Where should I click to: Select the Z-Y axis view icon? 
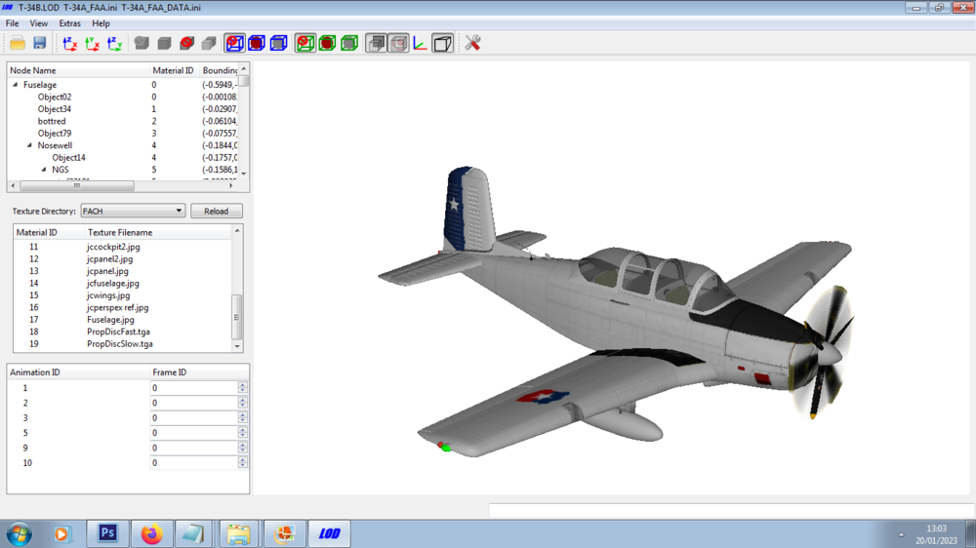114,43
